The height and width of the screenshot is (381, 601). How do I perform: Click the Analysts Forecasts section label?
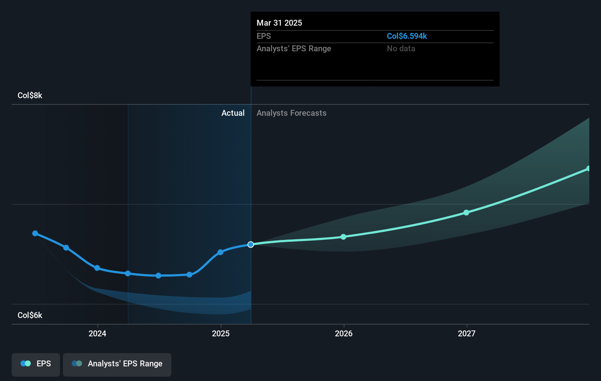291,113
